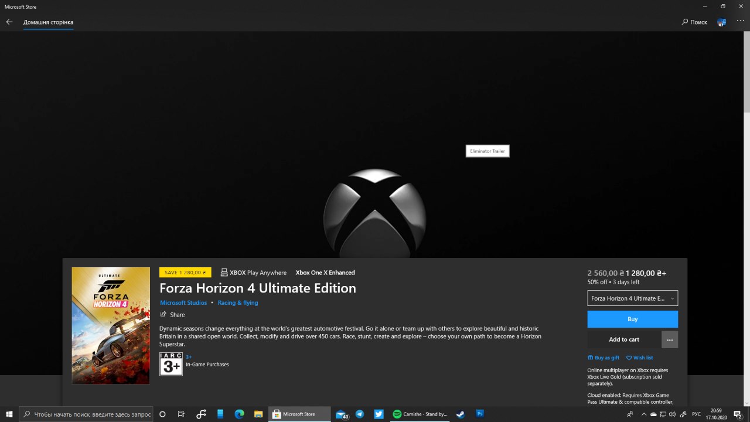Click the IARC 3+ rating badge

[x=171, y=364]
